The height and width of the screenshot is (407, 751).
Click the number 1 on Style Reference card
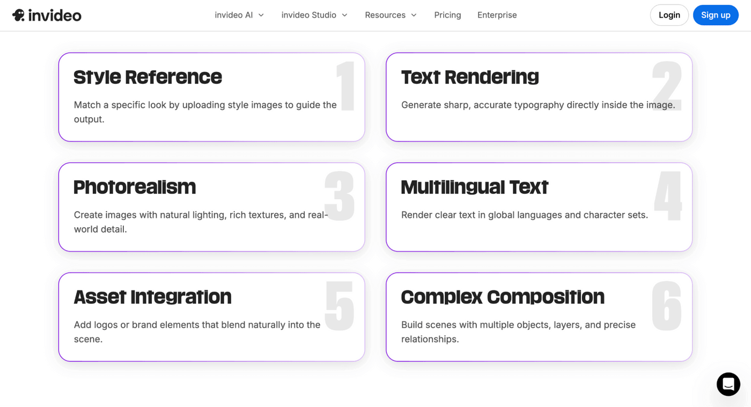pyautogui.click(x=345, y=86)
